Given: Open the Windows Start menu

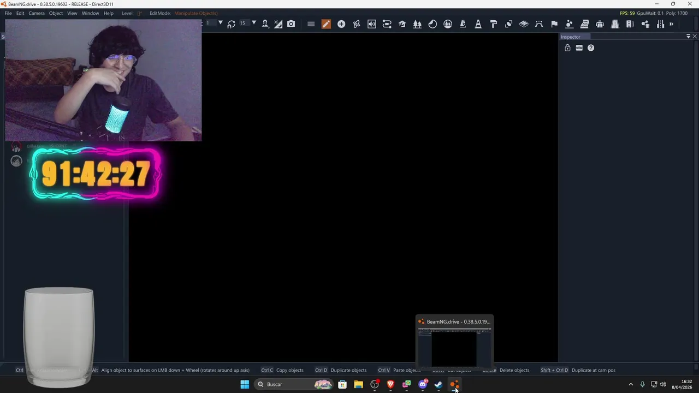Looking at the screenshot, I should [245, 384].
